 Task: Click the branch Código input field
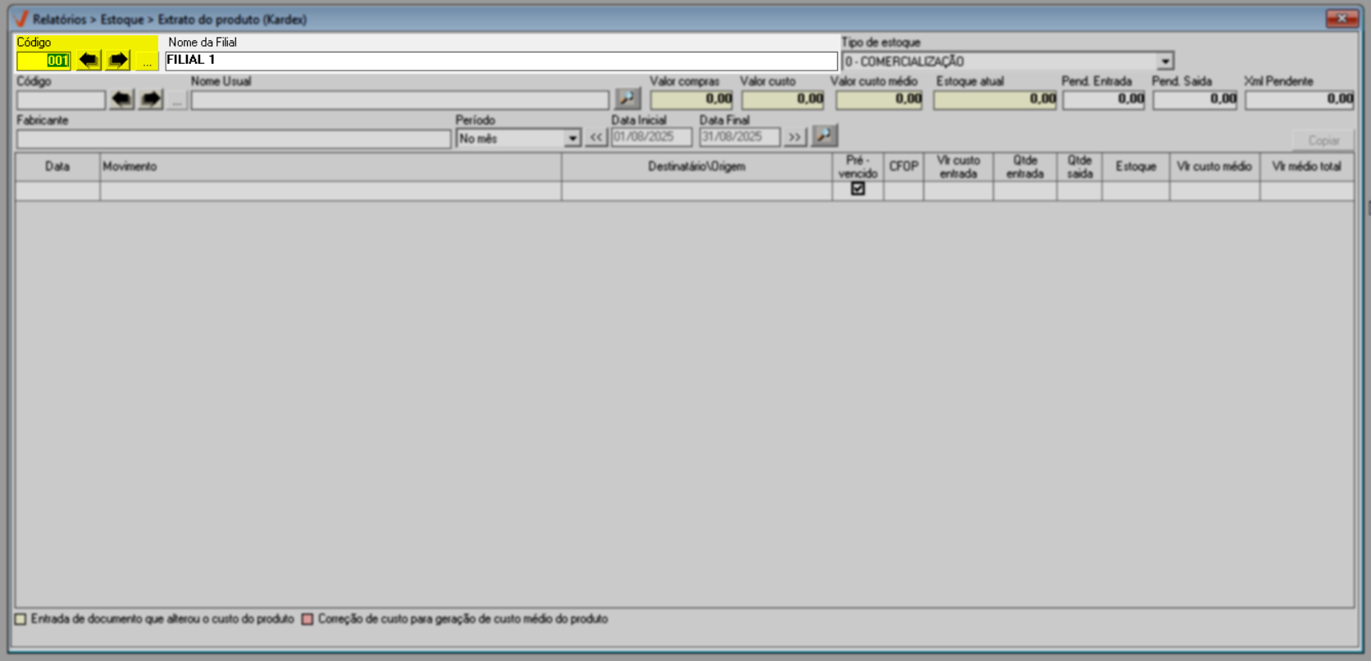[44, 61]
